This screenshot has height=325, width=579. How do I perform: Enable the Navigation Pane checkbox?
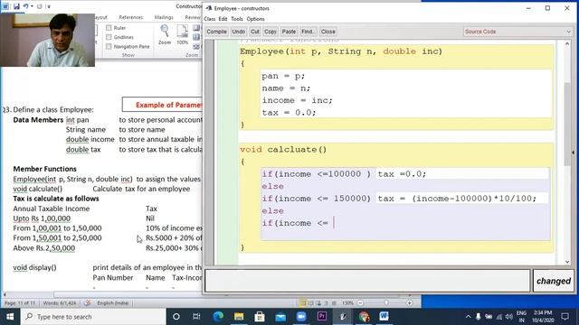pyautogui.click(x=109, y=46)
